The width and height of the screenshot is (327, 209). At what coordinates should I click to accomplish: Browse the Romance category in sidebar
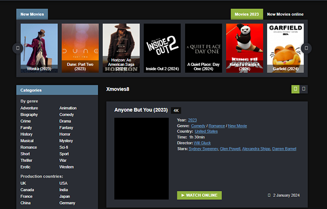(x=29, y=147)
